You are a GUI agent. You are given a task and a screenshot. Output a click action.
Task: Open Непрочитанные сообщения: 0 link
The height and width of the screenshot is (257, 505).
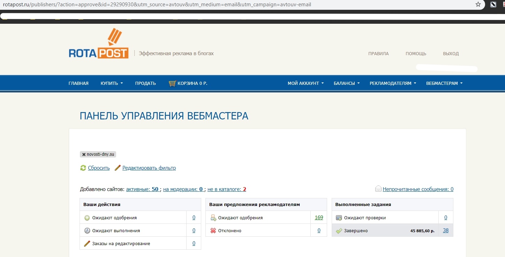418,189
